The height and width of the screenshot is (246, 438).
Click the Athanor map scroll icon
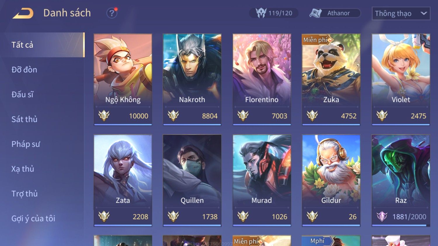point(315,13)
